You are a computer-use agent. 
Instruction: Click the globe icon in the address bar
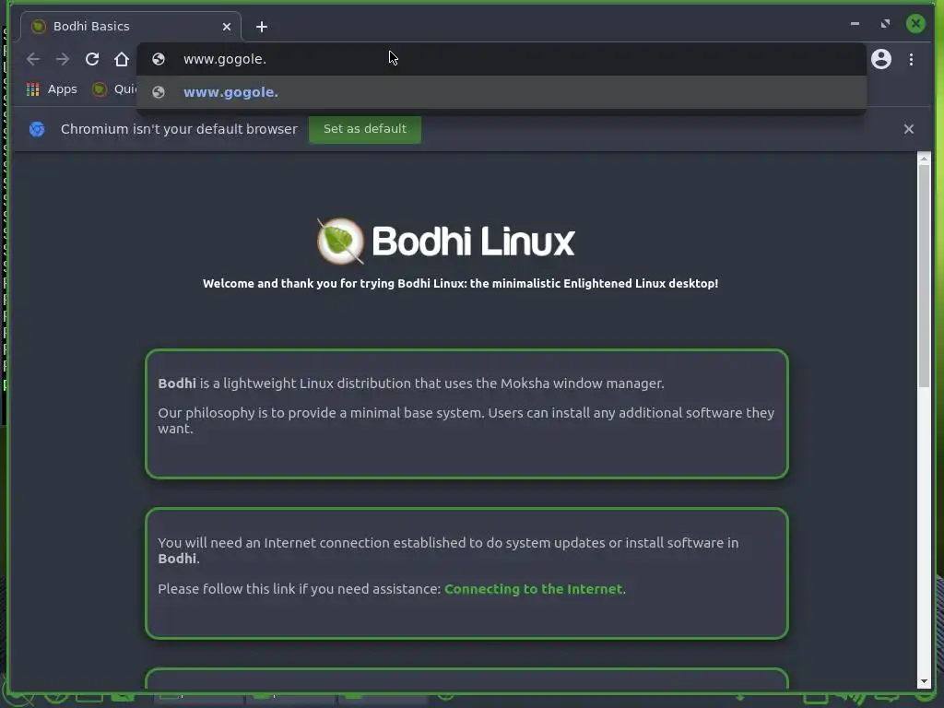159,59
